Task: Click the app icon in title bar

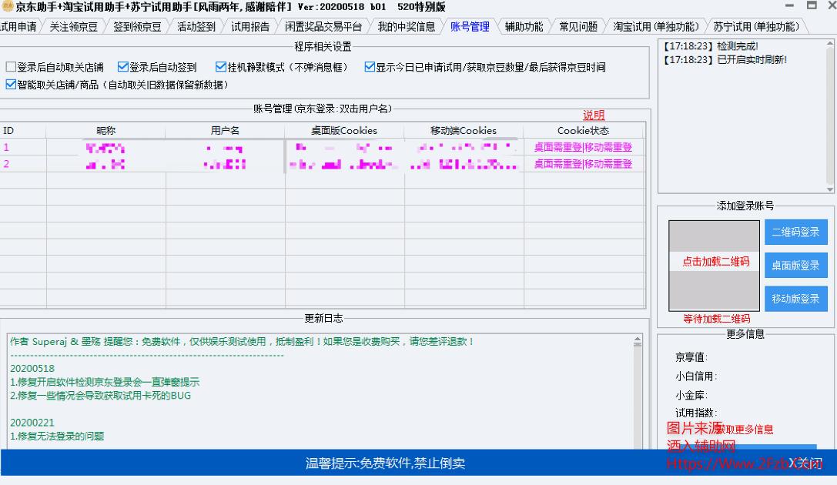Action: [7, 6]
